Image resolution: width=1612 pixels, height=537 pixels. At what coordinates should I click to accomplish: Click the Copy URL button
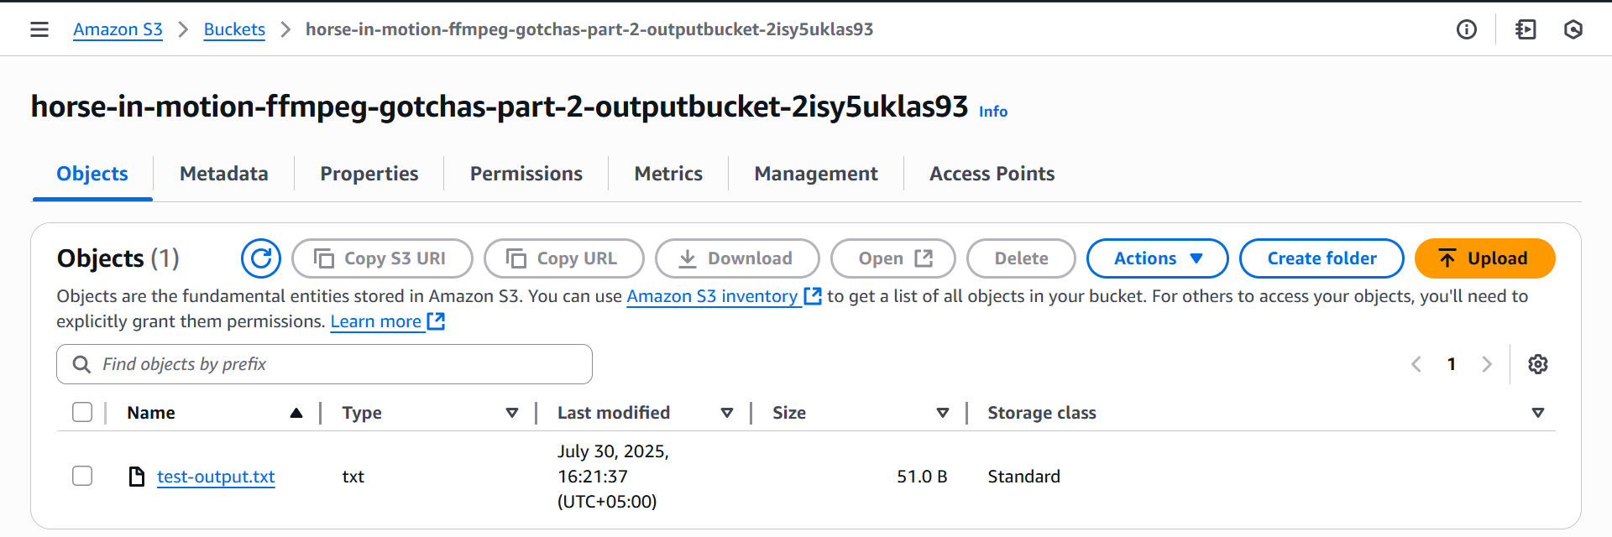click(x=564, y=258)
